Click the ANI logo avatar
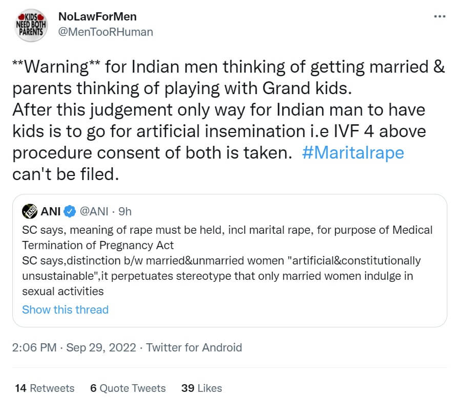The height and width of the screenshot is (398, 456). pos(30,211)
